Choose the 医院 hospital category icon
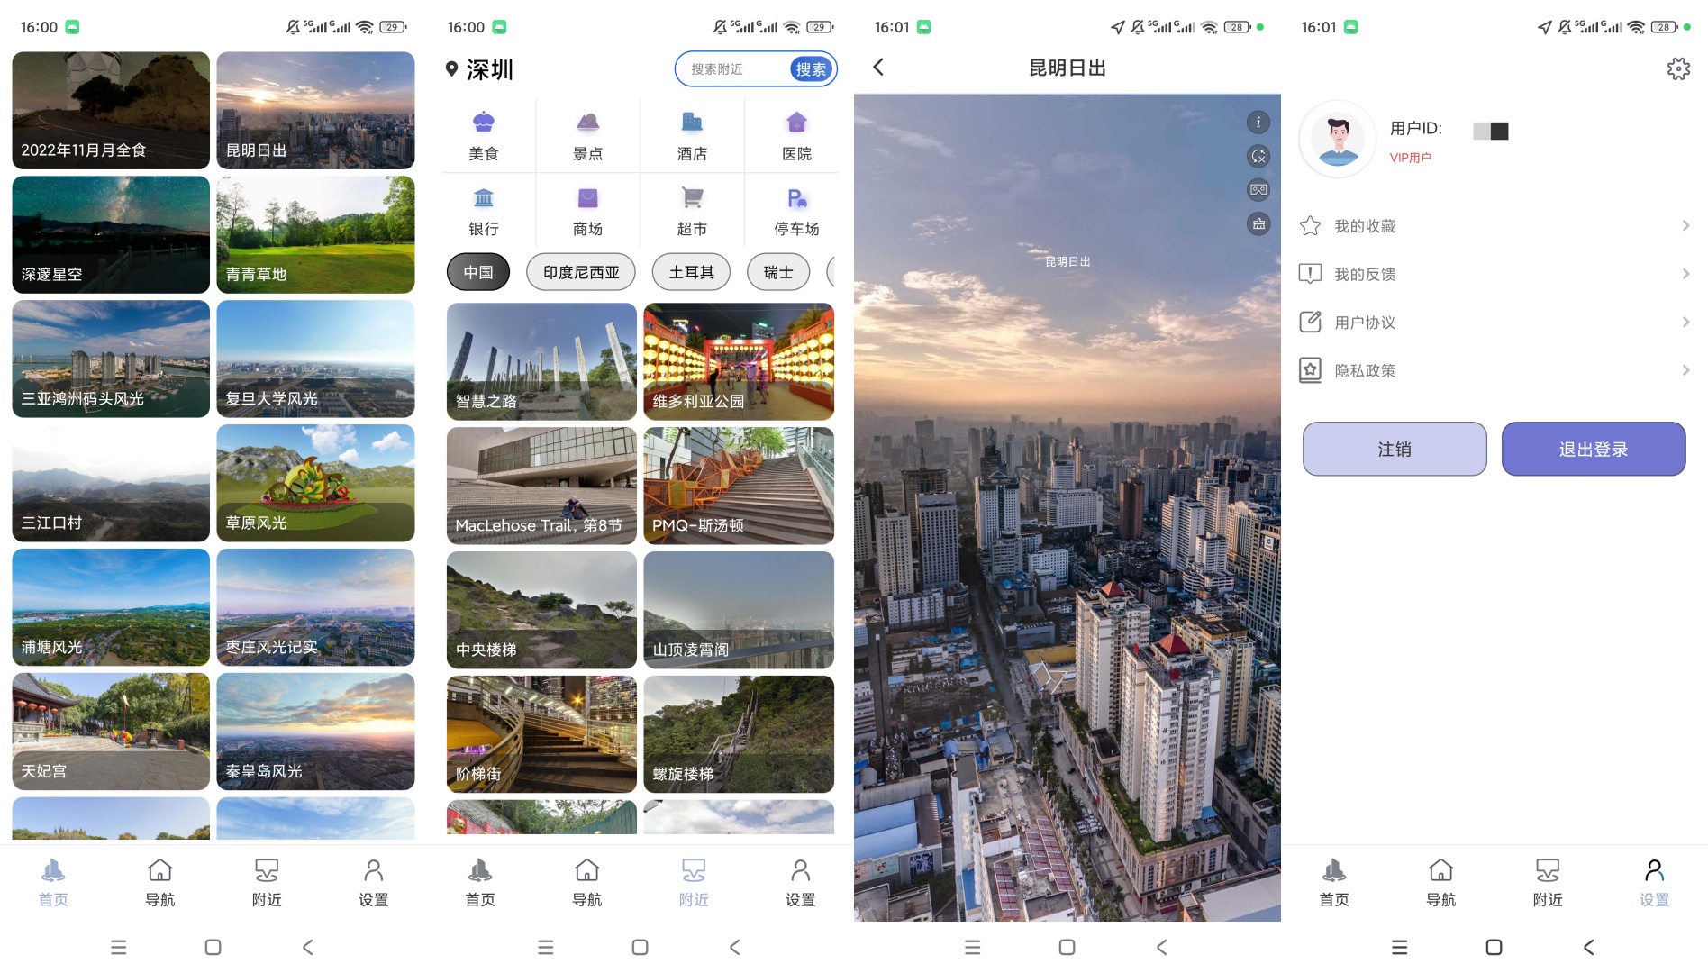The image size is (1708, 973). point(796,123)
